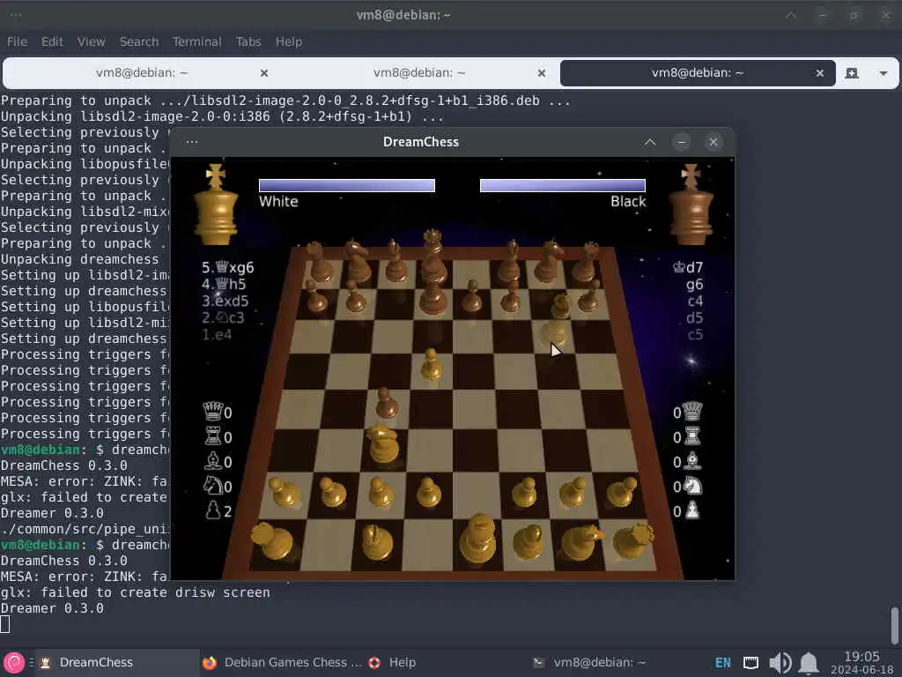
Task: Switch to the first vm8@debian terminal tab
Action: coord(142,73)
